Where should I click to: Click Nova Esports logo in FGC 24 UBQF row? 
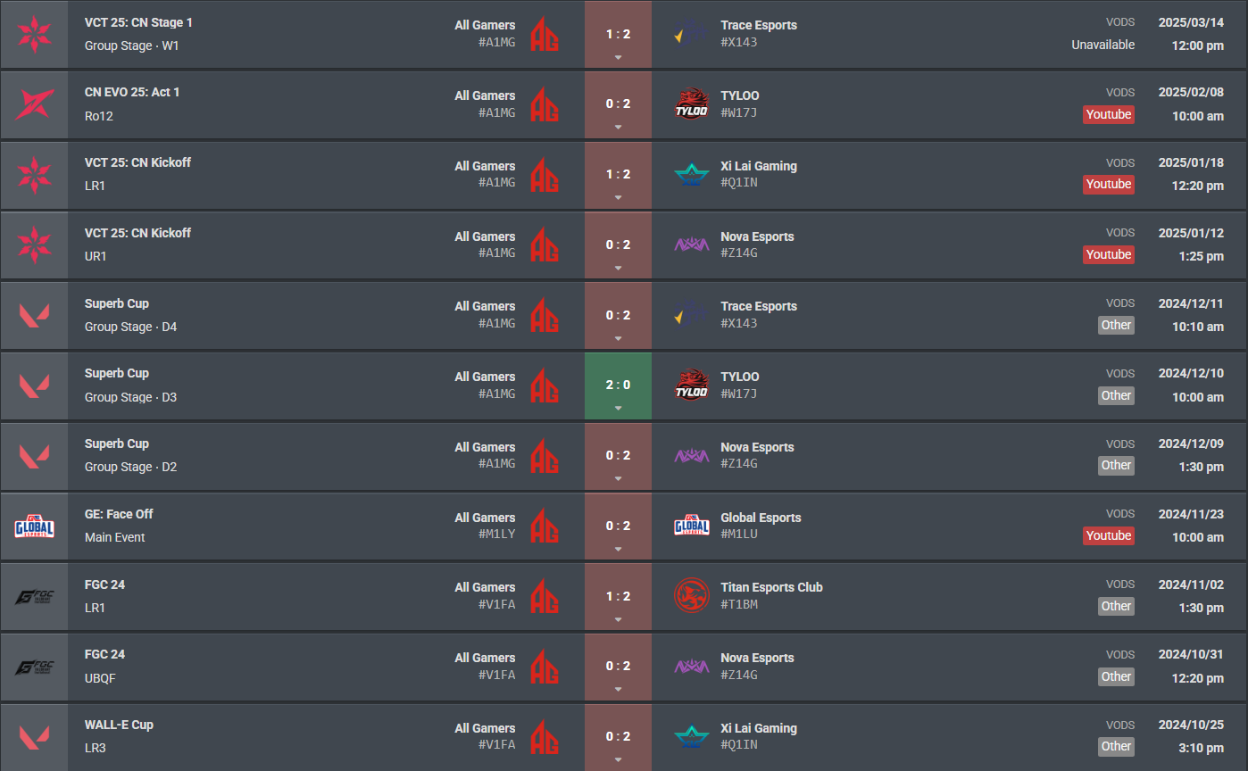pyautogui.click(x=691, y=667)
